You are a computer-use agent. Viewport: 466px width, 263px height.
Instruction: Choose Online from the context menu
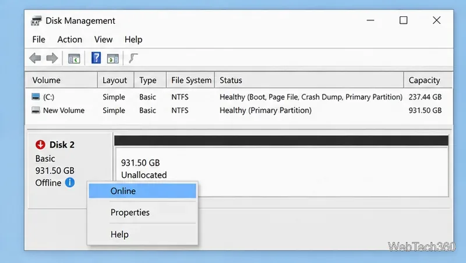(x=142, y=191)
